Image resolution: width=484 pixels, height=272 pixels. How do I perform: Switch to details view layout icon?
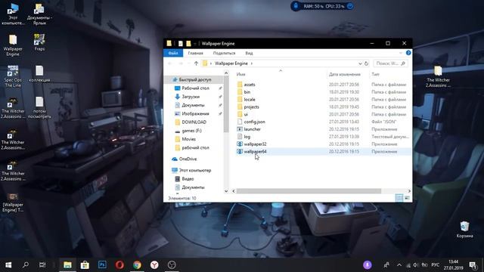tap(399, 198)
